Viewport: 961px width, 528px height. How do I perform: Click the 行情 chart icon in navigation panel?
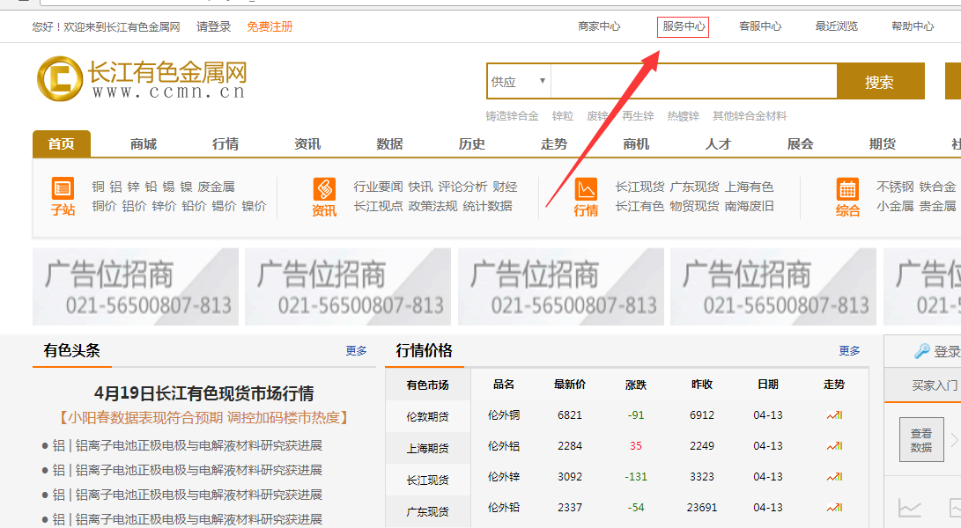coord(586,188)
